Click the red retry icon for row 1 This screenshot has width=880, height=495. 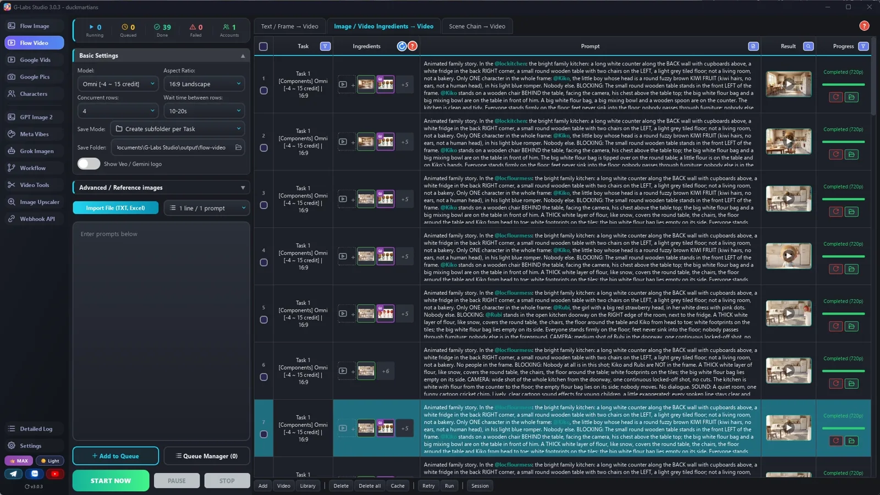[835, 97]
